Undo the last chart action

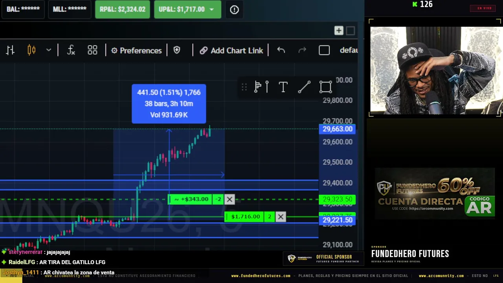[x=281, y=50]
